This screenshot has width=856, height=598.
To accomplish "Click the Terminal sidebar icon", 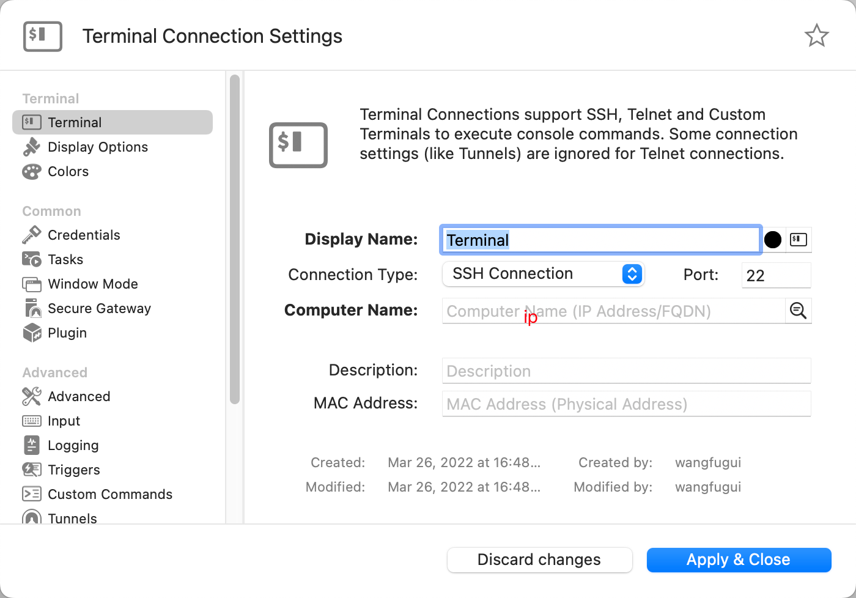I will pyautogui.click(x=32, y=122).
